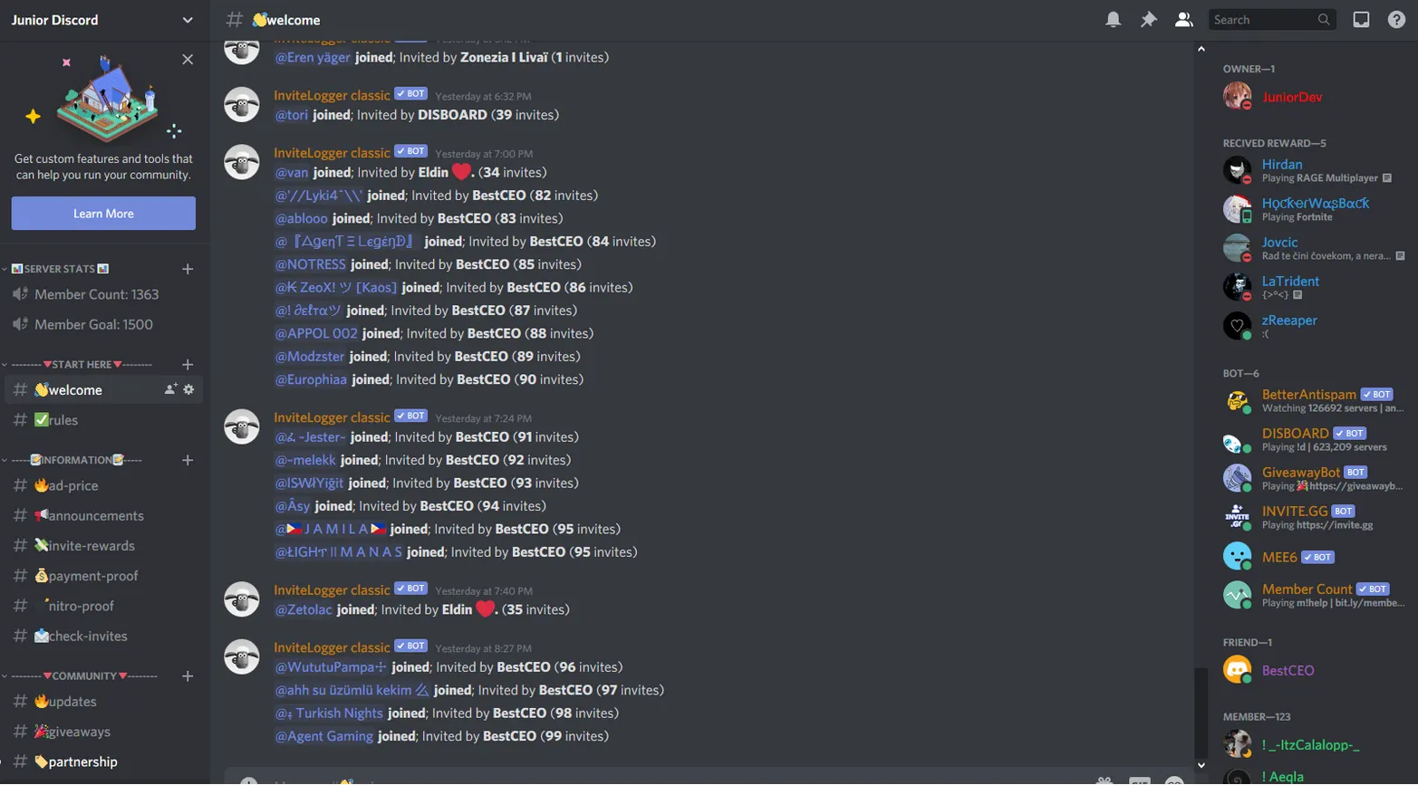The image size is (1418, 785).
Task: Create invite for welcome channel
Action: pos(170,389)
